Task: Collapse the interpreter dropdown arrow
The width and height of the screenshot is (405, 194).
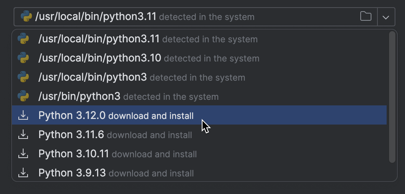Action: coord(386,17)
